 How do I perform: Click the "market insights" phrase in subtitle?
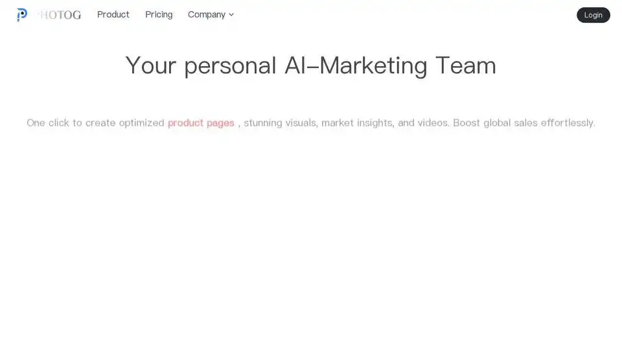click(358, 123)
